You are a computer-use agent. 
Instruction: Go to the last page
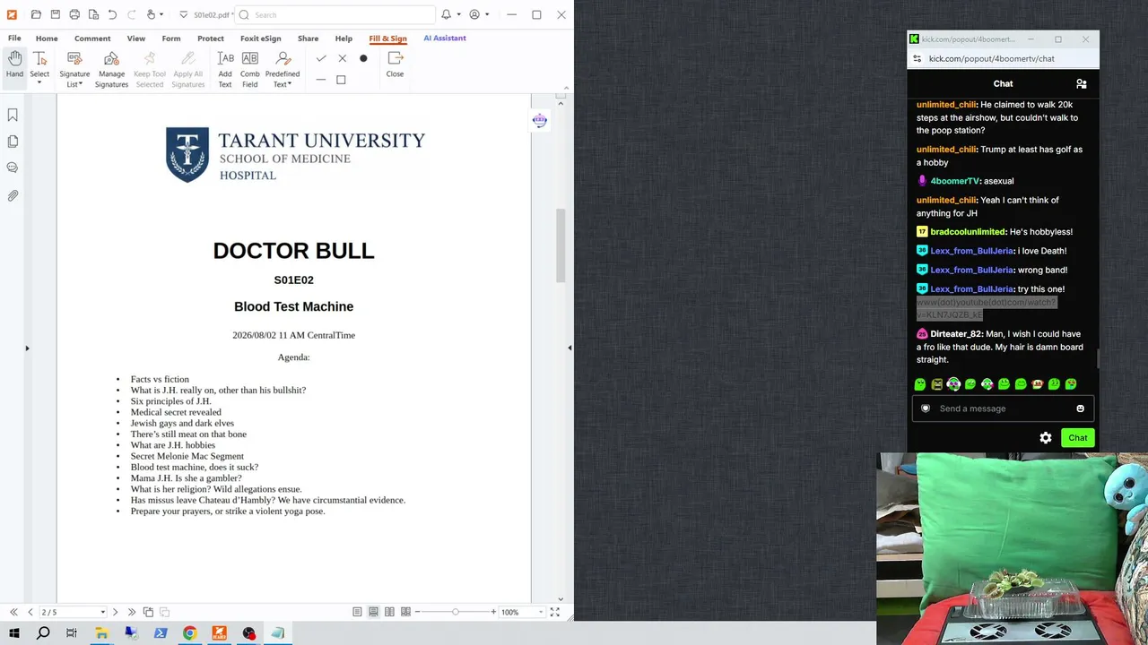pyautogui.click(x=132, y=612)
